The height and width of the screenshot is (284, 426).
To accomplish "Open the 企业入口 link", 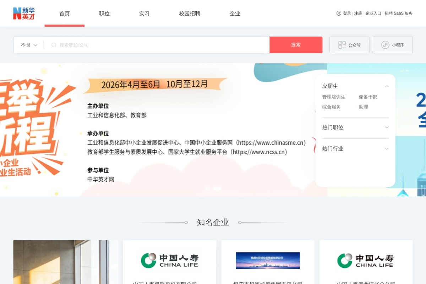I will [373, 13].
